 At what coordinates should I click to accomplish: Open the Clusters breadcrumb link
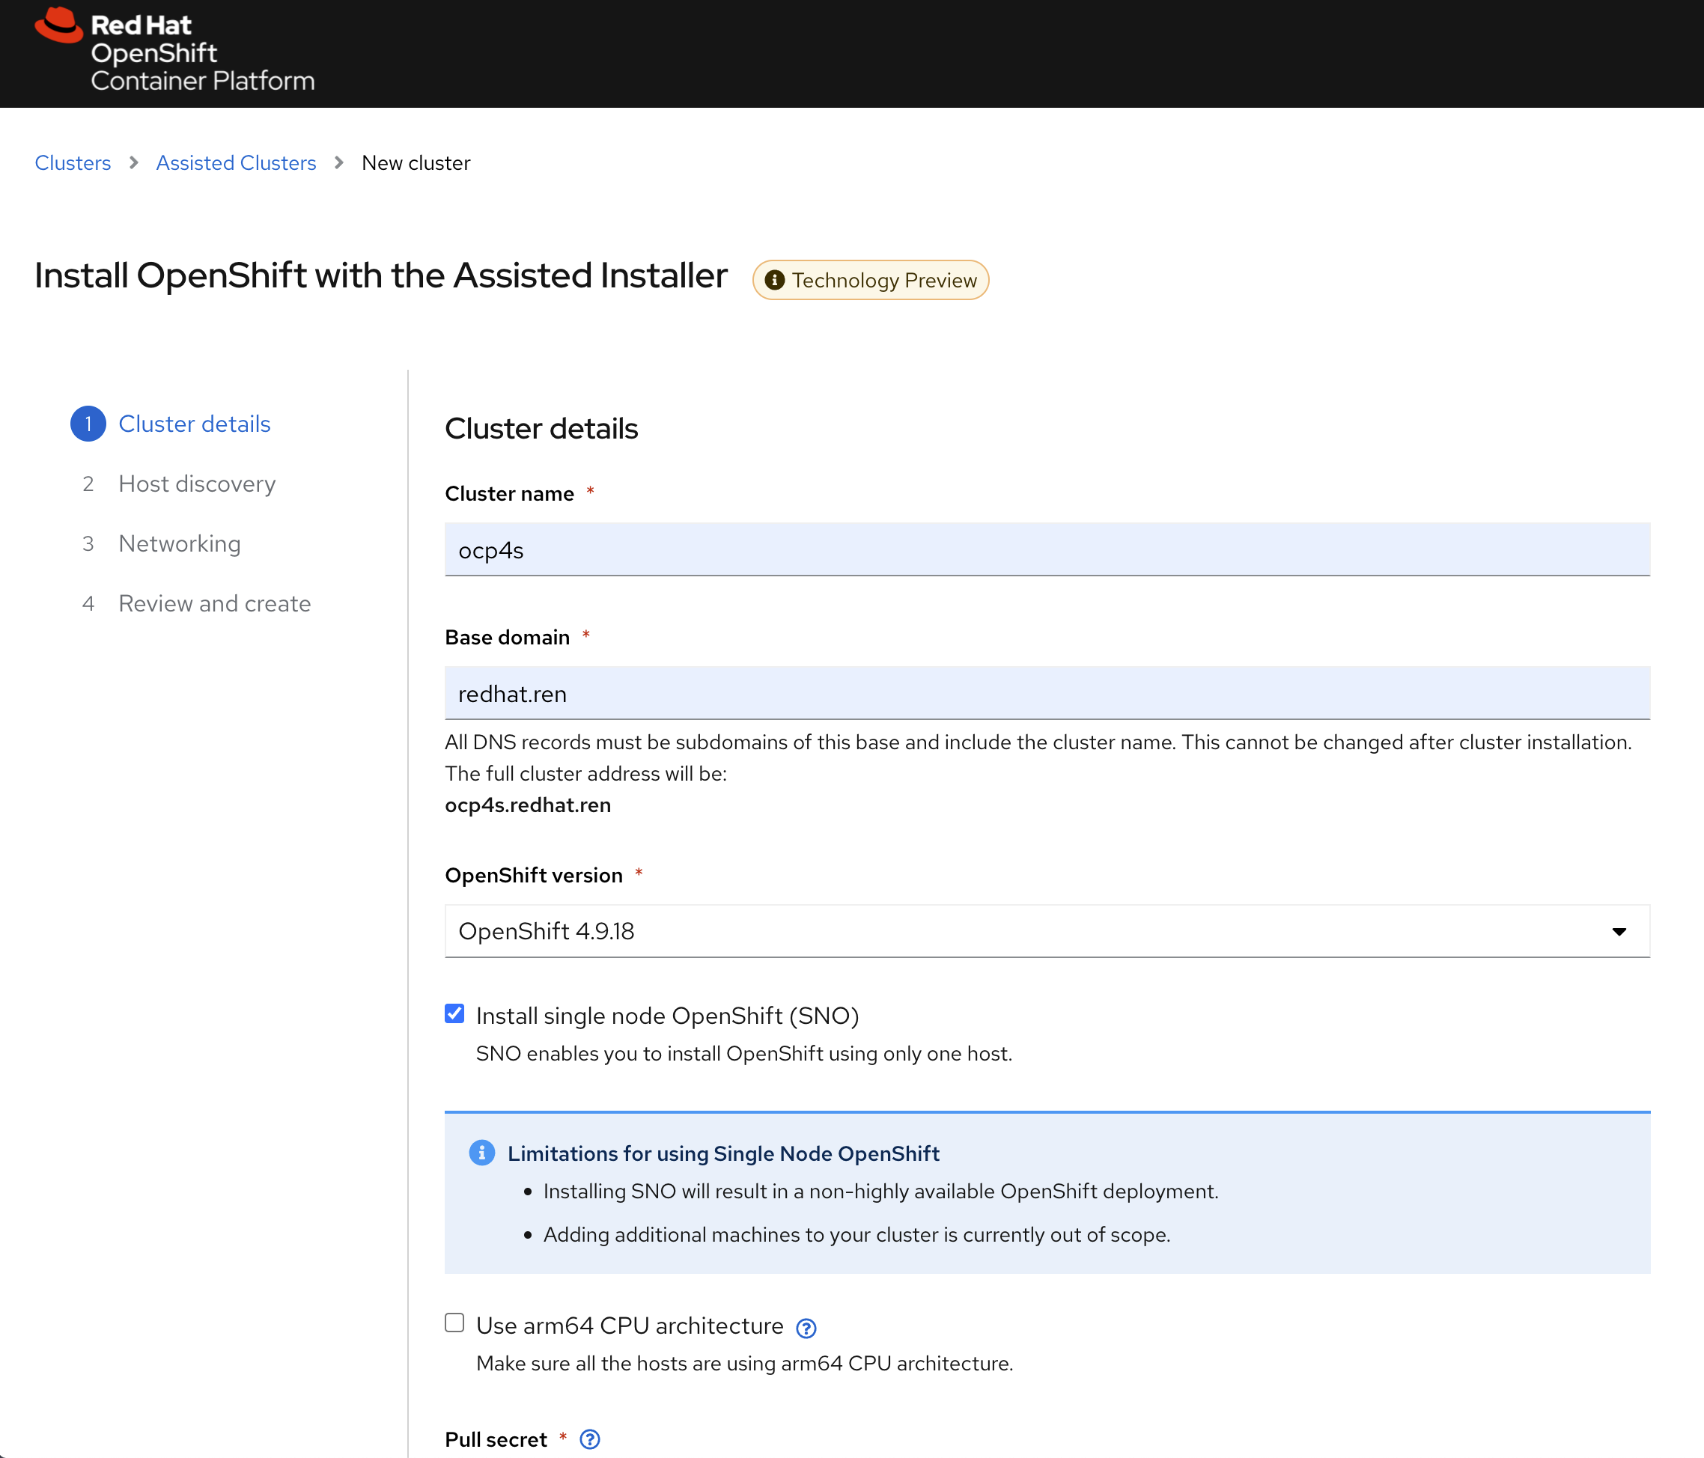[x=73, y=163]
